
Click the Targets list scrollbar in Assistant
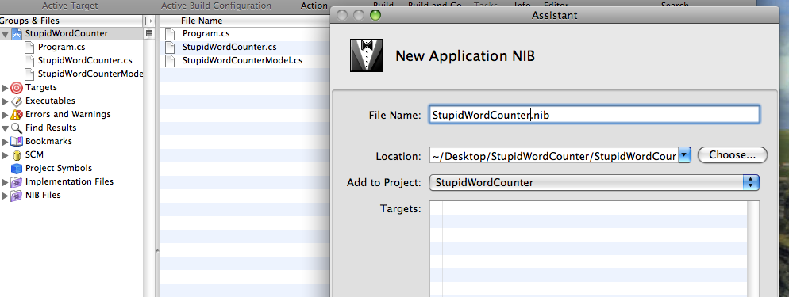752,249
